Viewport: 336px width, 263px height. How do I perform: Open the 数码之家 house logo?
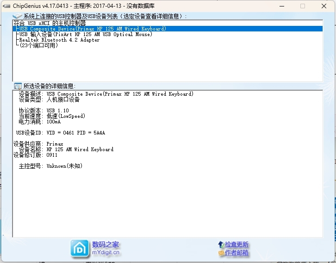(x=80, y=249)
